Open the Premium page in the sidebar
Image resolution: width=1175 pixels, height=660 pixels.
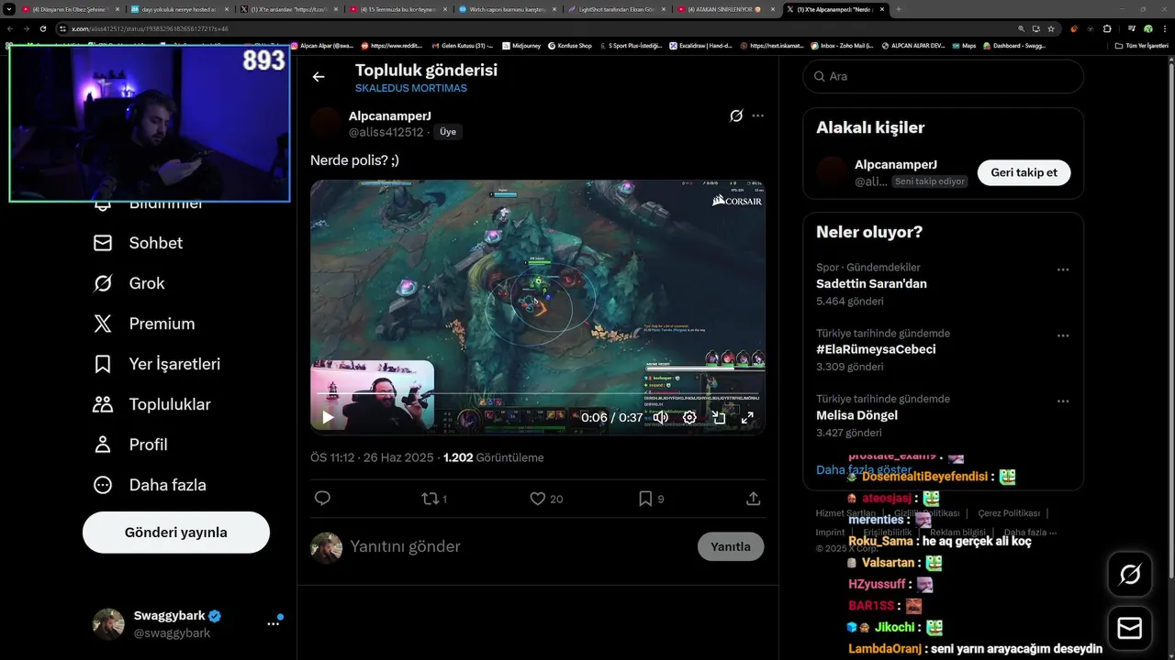pyautogui.click(x=144, y=324)
